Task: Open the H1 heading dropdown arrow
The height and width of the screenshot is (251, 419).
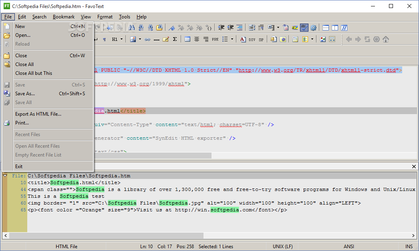Action: 122,39
